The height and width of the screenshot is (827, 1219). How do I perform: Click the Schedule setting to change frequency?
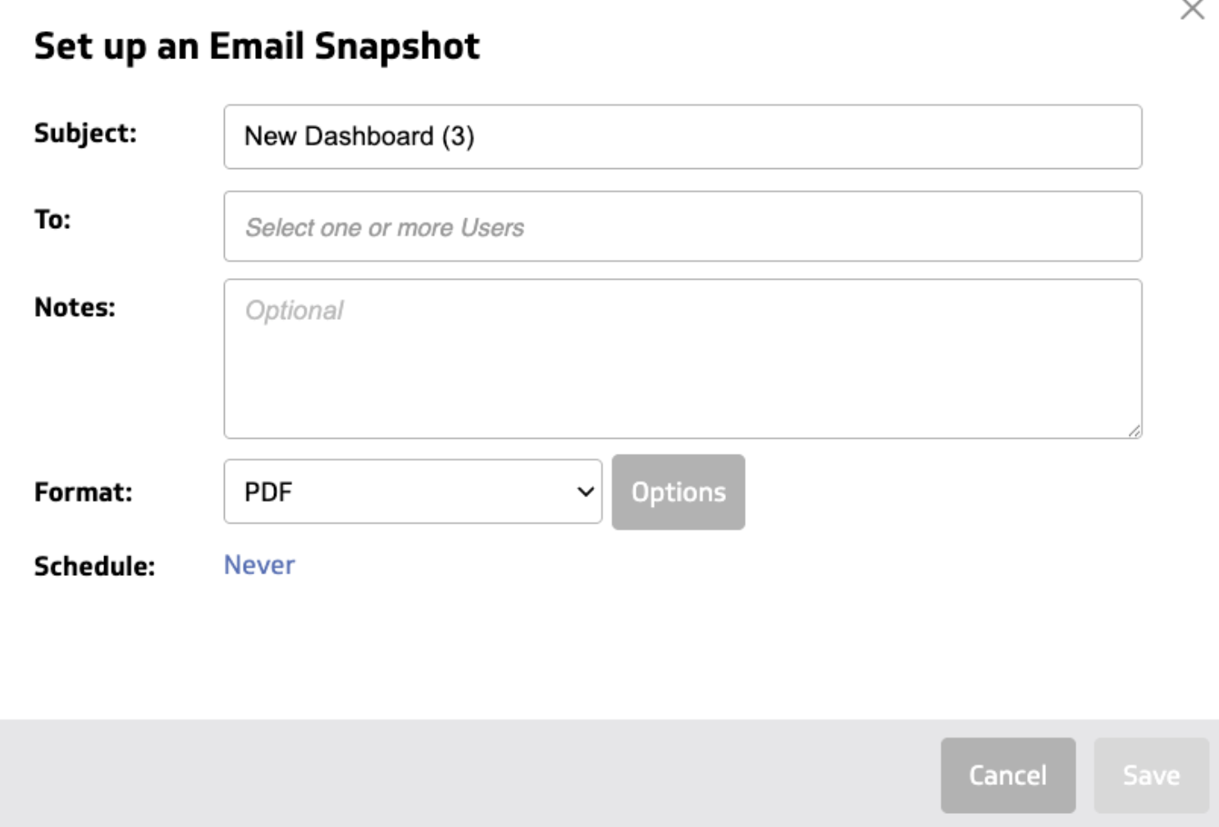259,564
